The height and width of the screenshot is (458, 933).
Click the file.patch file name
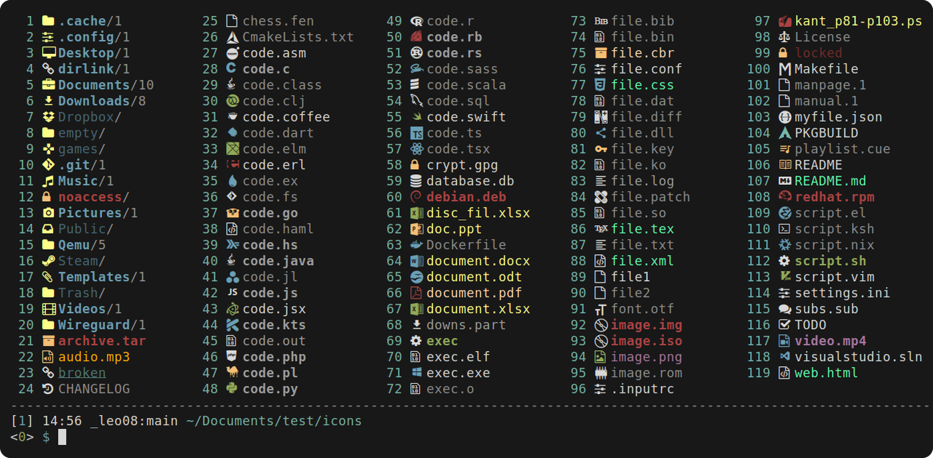pyautogui.click(x=651, y=197)
